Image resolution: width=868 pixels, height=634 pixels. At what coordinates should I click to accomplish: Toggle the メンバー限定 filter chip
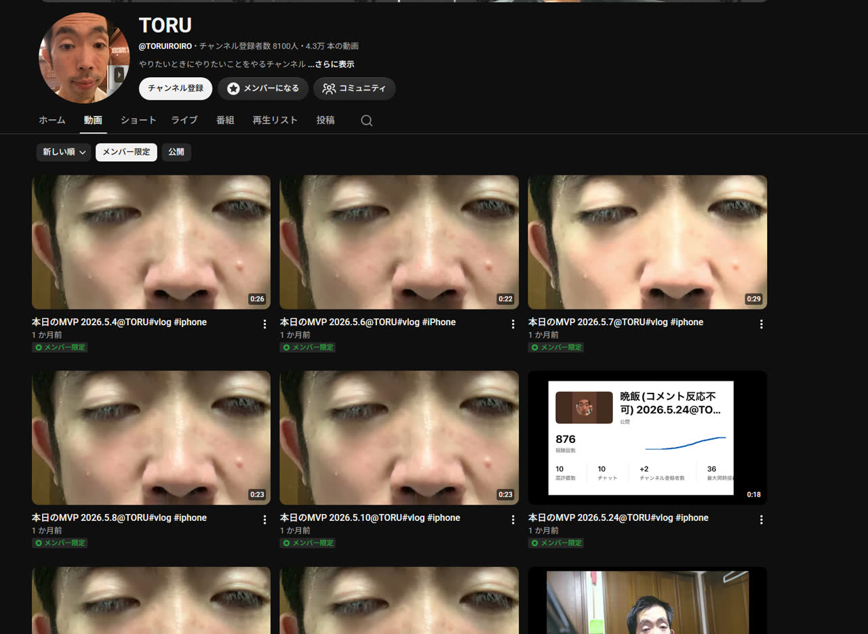(126, 152)
